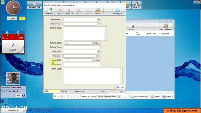201x113 pixels.
Task: Click Show Document button
Action: pos(139,96)
